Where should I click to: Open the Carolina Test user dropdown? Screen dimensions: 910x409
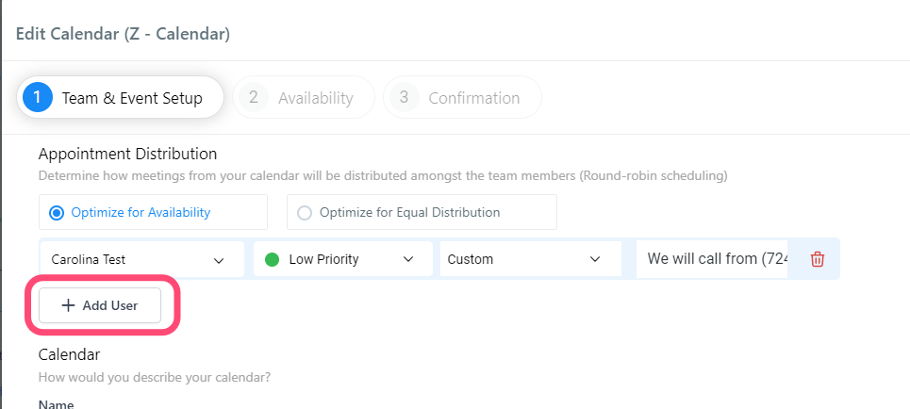point(141,259)
